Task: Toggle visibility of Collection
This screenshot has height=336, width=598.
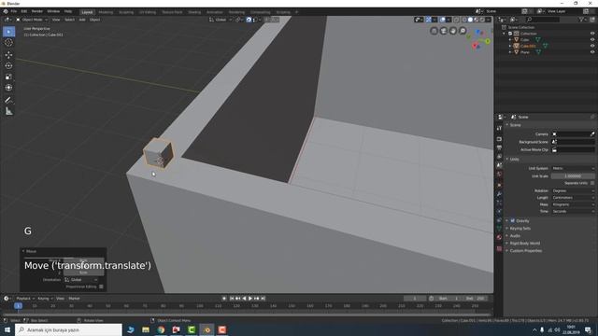Action: (x=592, y=34)
